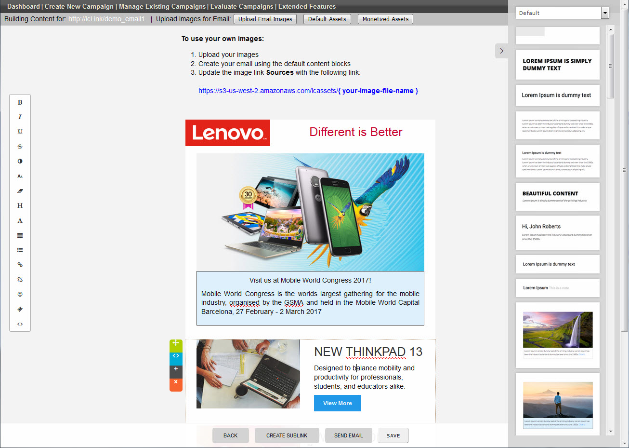The image size is (629, 448).
Task: Open the text alignment tool
Action: [x=20, y=235]
